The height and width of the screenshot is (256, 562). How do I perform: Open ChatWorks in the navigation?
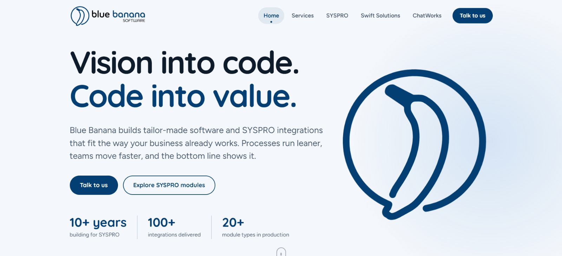coord(427,15)
